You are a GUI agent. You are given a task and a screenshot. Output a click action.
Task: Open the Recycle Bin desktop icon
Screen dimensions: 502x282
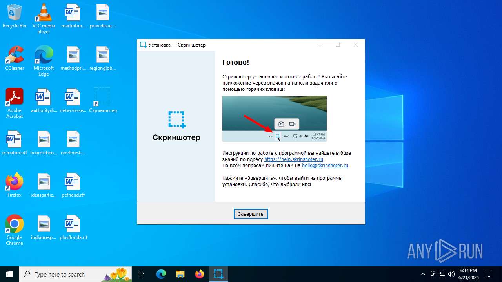coord(15,16)
